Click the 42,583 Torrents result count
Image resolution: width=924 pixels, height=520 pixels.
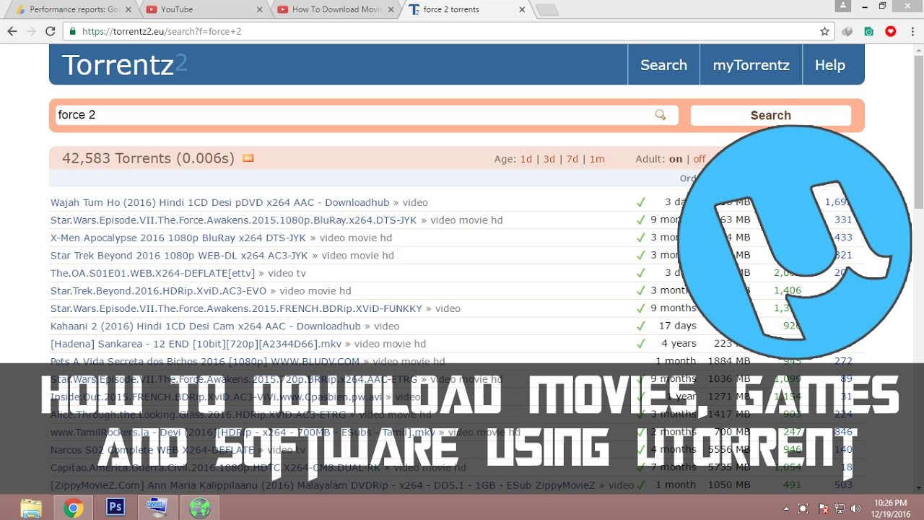148,158
